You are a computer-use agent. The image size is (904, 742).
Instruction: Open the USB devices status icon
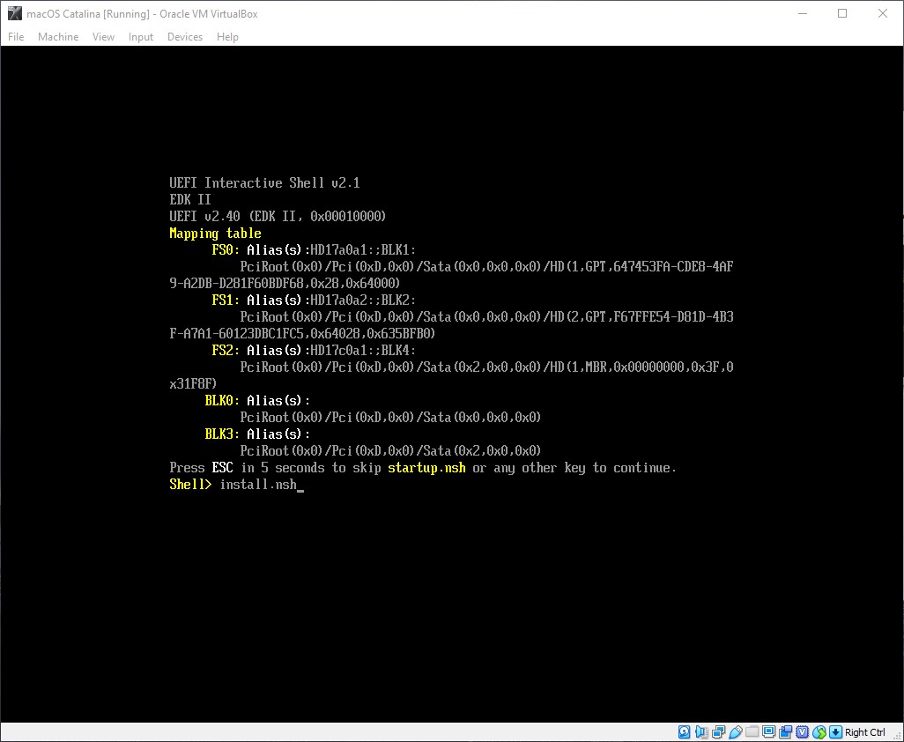[x=735, y=732]
